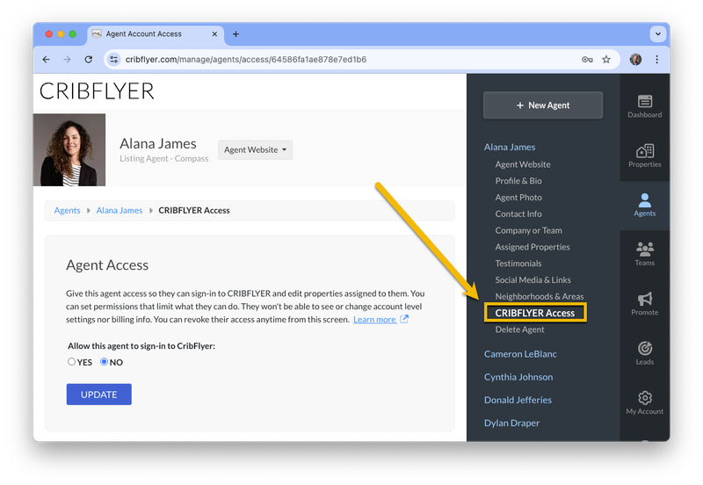Open Profile & Bio menu item
The image size is (703, 485).
pos(518,181)
